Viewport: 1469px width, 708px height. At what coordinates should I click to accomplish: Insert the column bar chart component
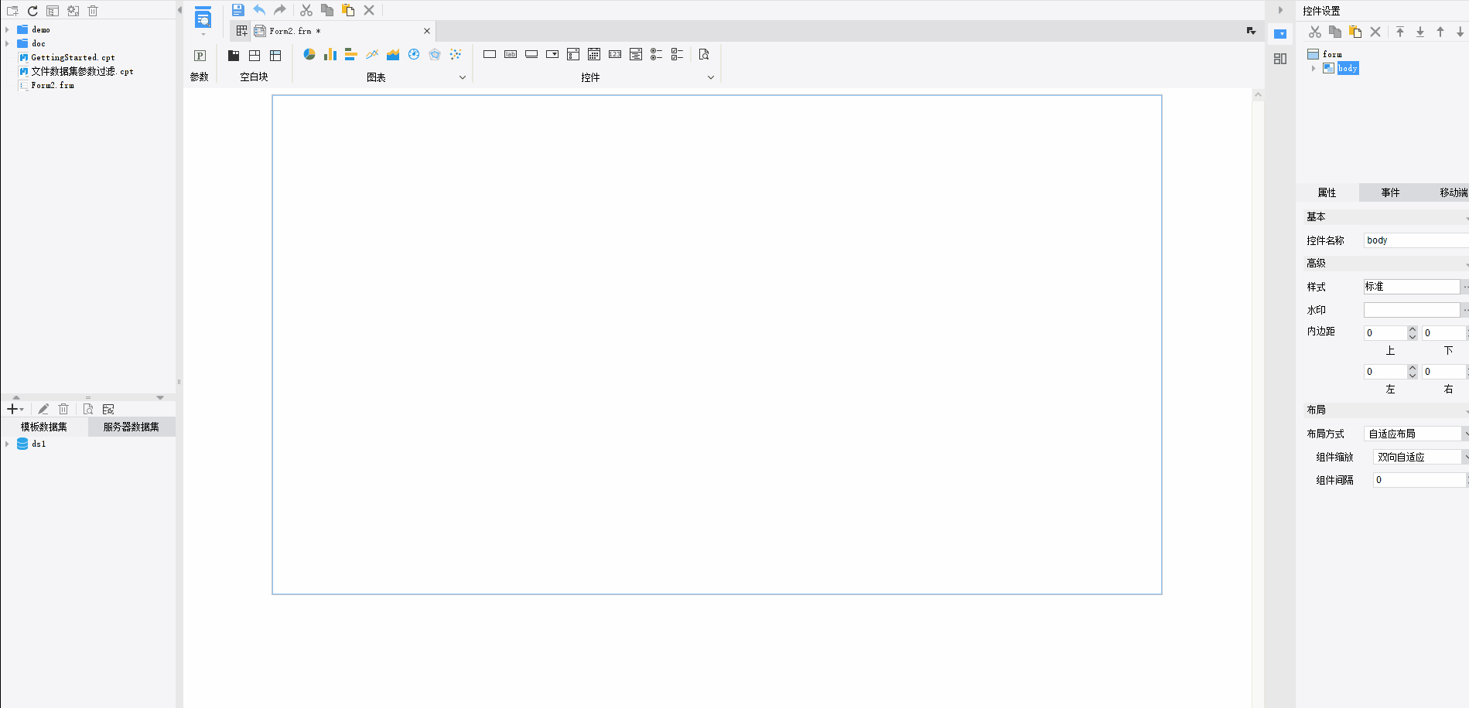tap(330, 54)
